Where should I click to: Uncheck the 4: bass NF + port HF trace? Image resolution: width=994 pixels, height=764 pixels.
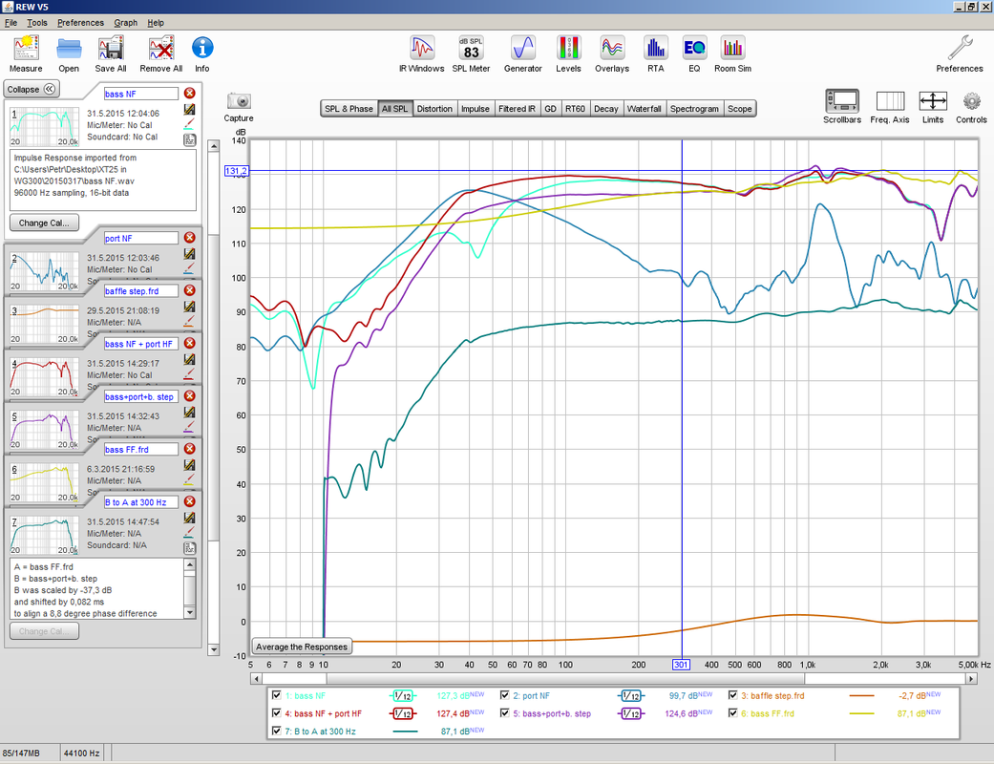[276, 712]
